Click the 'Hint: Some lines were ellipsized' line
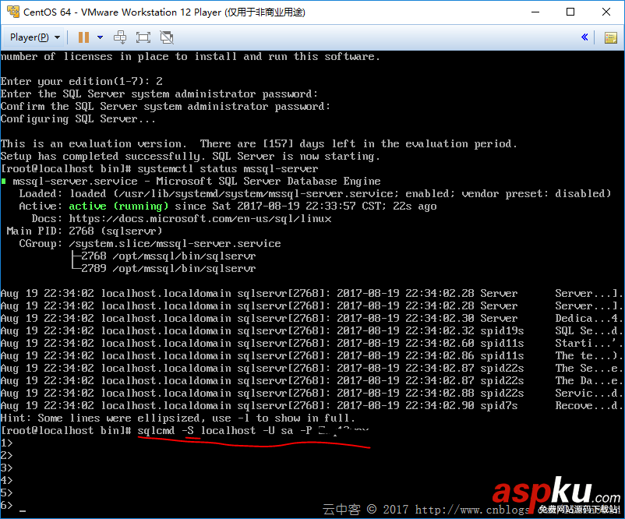The image size is (625, 519). [178, 418]
